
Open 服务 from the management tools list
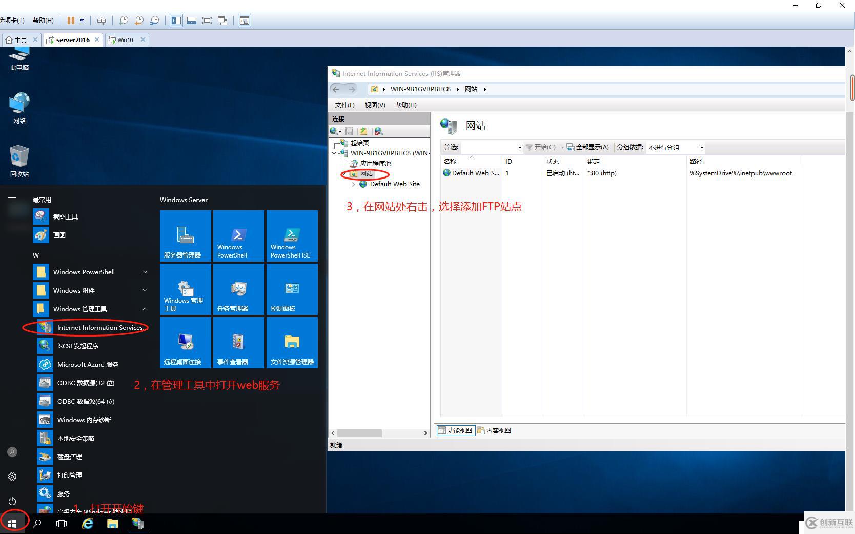pos(92,493)
